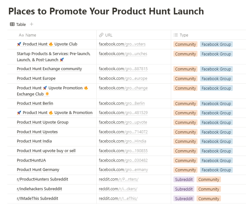Click the Type column list icon
The height and width of the screenshot is (204, 246).
click(x=176, y=35)
